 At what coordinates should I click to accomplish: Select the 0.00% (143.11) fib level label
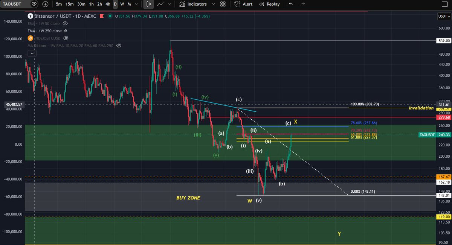coord(363,192)
